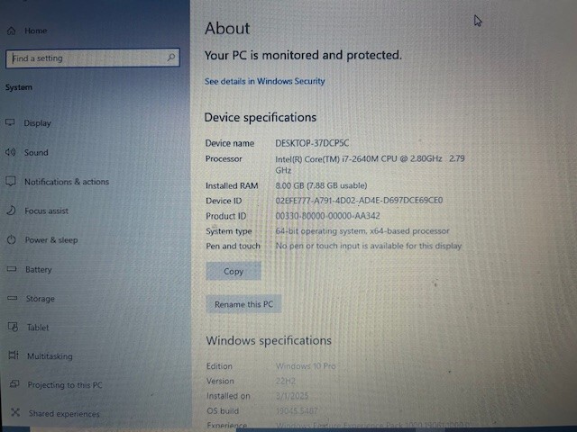Click the Power & sleep icon

(12, 240)
